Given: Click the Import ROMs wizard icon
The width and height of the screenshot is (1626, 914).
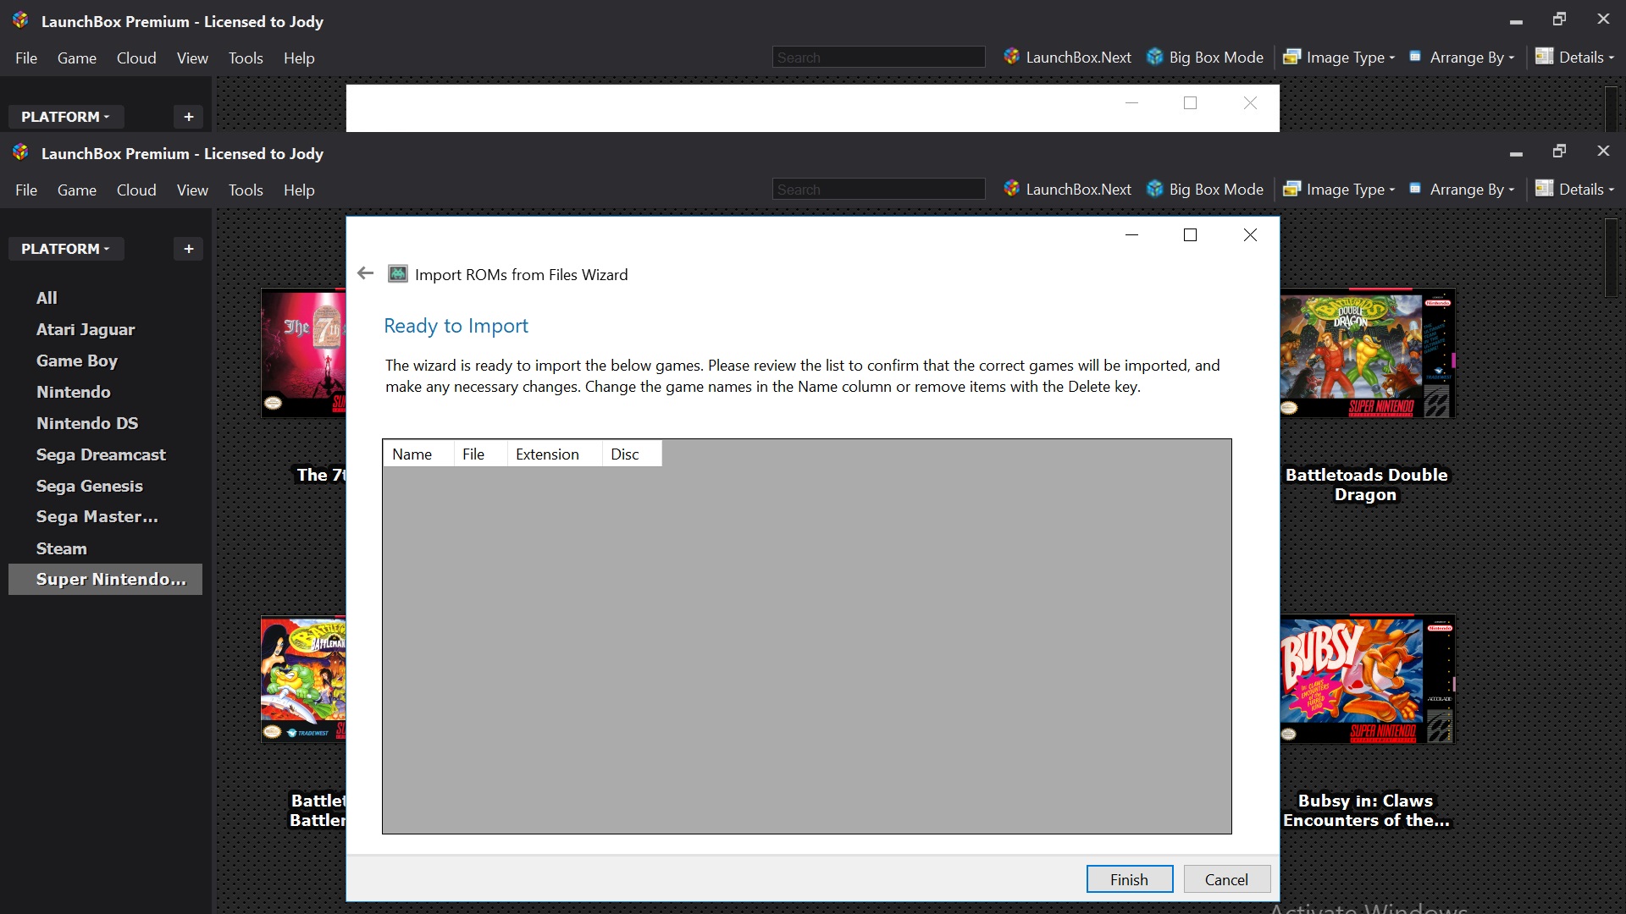Looking at the screenshot, I should 397,274.
